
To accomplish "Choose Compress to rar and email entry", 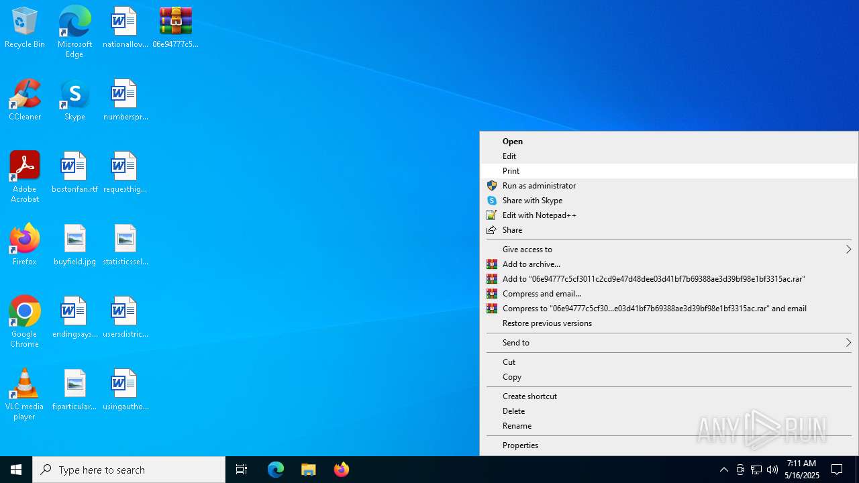I will click(x=669, y=309).
